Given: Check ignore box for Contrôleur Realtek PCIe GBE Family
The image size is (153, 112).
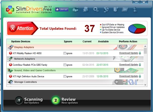Looking at the screenshot, I should pos(65,65).
